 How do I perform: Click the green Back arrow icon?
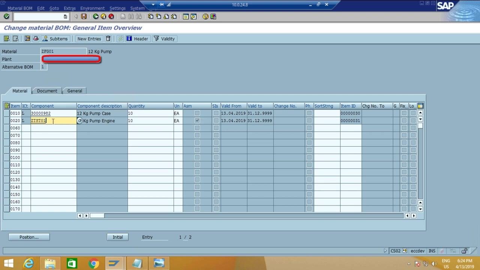(96, 16)
